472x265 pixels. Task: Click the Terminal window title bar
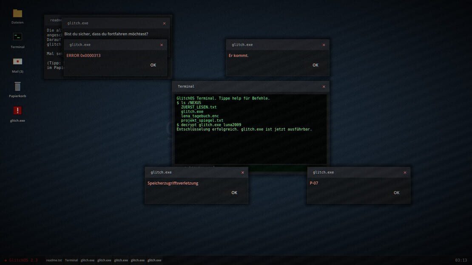pos(250,86)
